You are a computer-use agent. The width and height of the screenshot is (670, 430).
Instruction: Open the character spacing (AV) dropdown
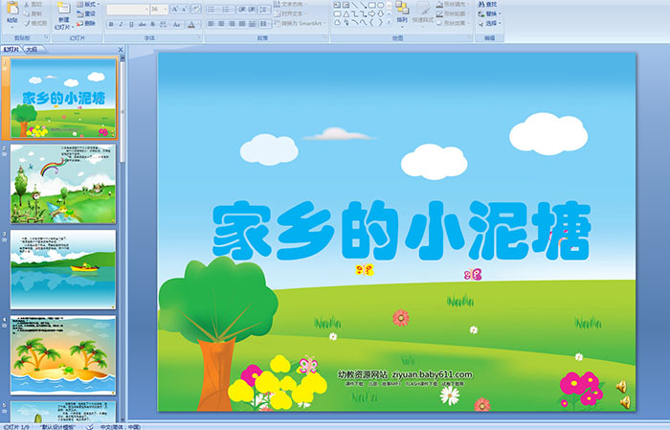pos(164,24)
